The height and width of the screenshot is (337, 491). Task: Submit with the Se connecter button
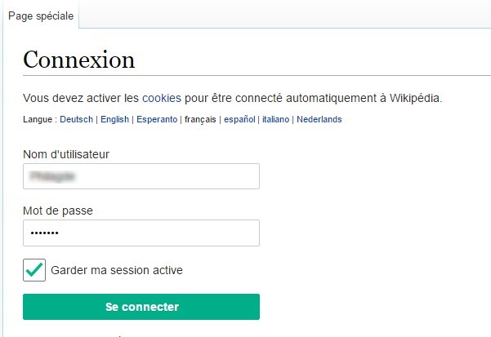point(141,307)
